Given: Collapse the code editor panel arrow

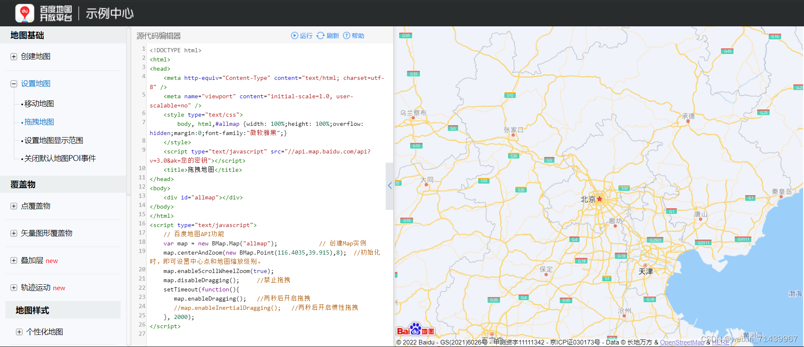Looking at the screenshot, I should [x=389, y=186].
